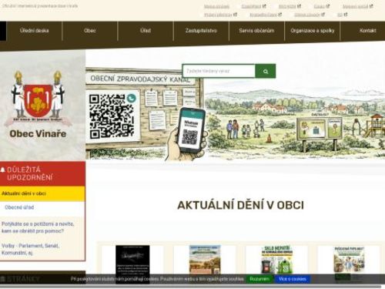385x289 pixels.
Task: Click the large QR code on the banner
Action: 112,116
